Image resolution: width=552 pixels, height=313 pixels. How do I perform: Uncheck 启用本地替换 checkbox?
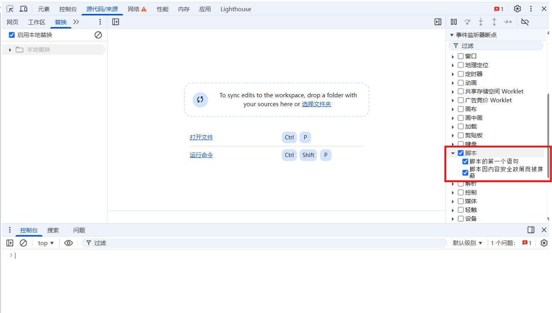pos(12,35)
